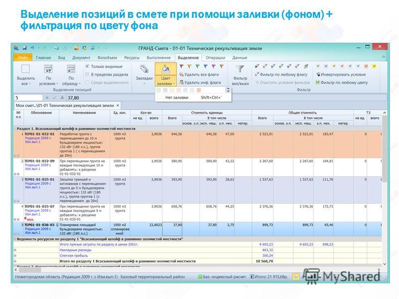Expand the Накладные расходы row
This screenshot has height=299, width=399.
(15, 250)
